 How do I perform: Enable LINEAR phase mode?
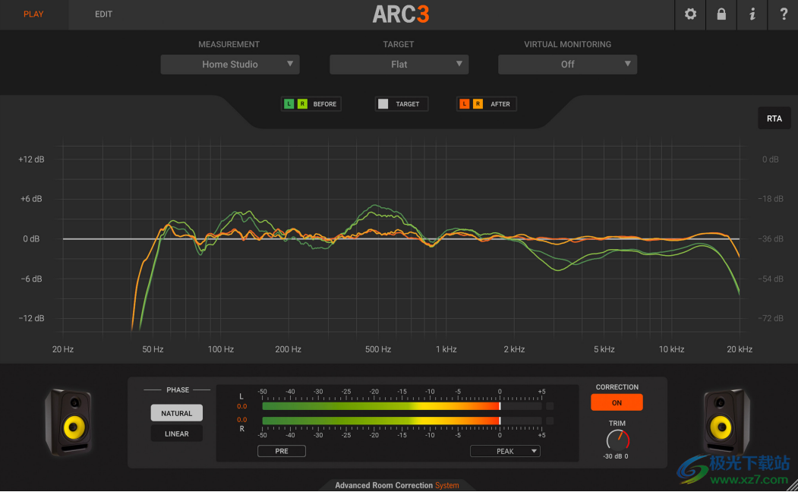click(x=176, y=434)
